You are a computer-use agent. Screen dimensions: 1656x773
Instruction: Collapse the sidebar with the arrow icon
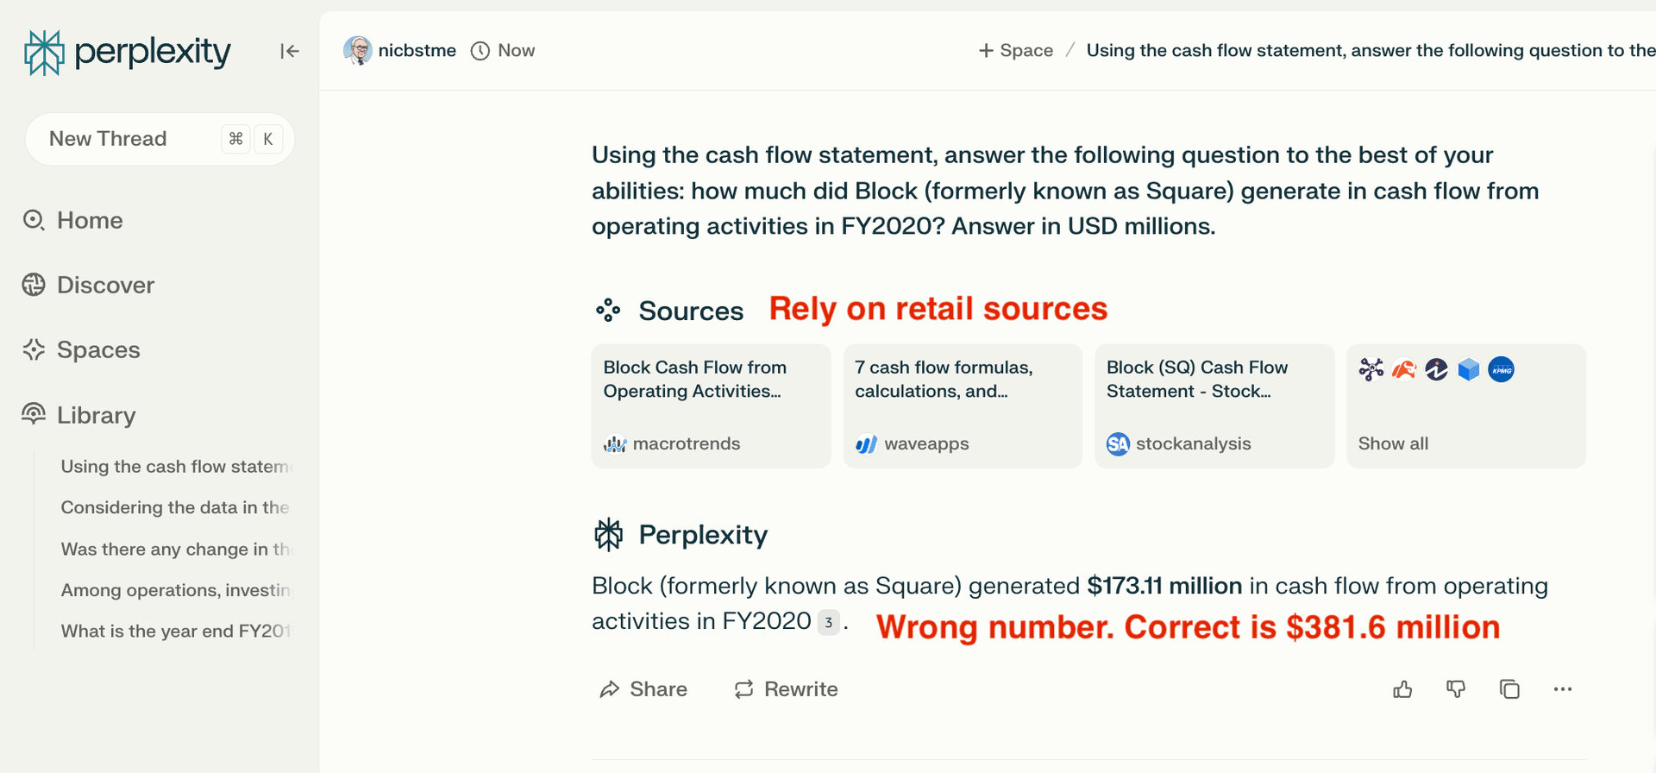289,52
